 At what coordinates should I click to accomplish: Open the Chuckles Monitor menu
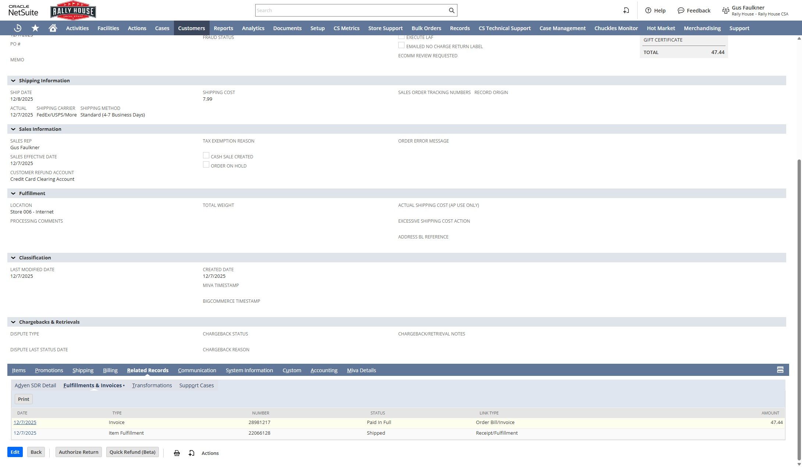616,28
